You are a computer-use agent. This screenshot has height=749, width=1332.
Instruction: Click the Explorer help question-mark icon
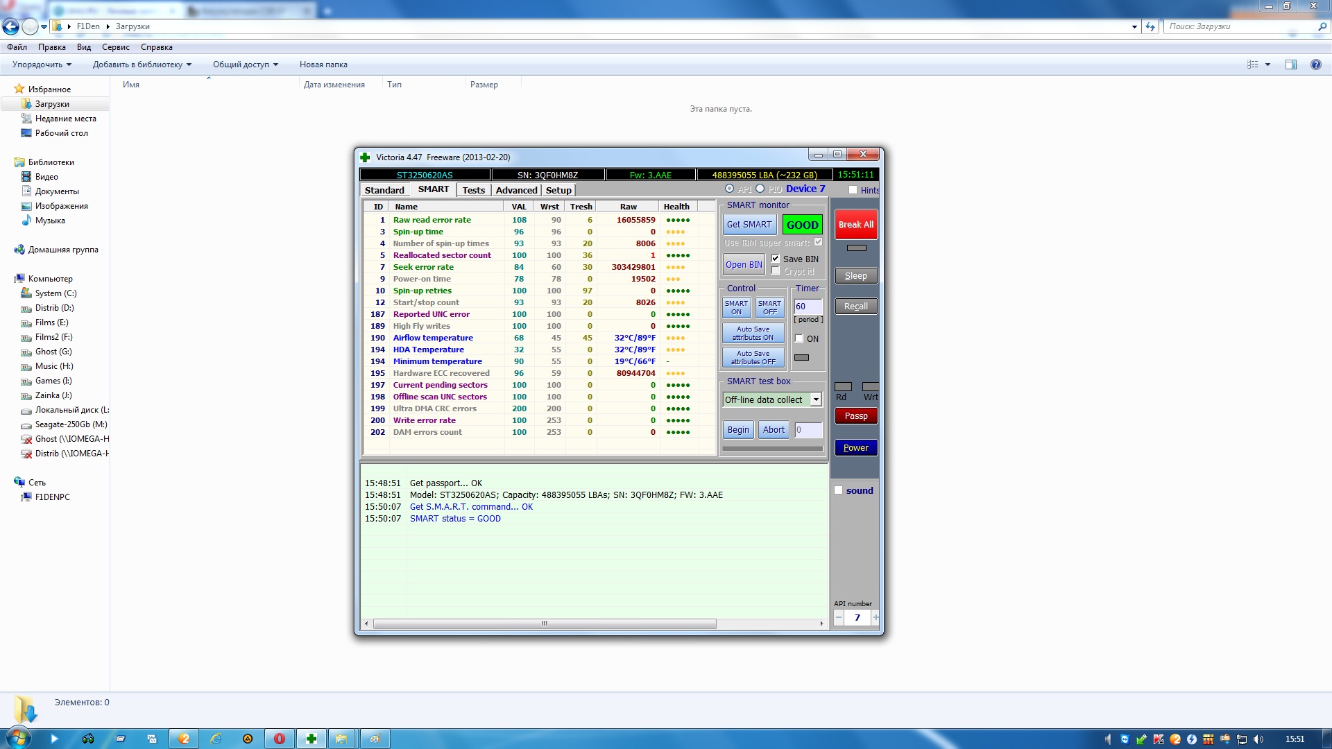tap(1315, 64)
